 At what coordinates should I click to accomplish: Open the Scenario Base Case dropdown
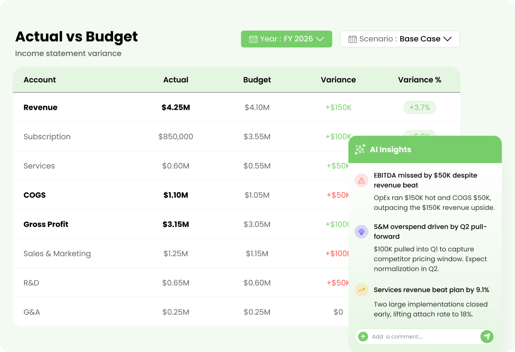point(400,39)
